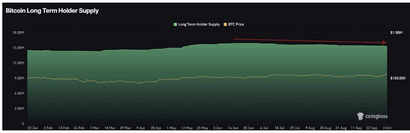Click the 1 May date marker
The image size is (410, 133).
171,128
